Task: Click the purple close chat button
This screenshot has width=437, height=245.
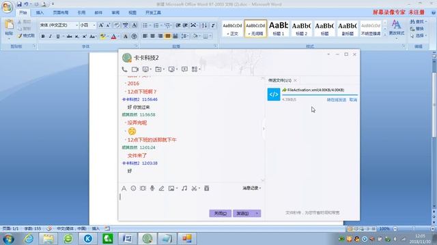Action: click(x=220, y=213)
